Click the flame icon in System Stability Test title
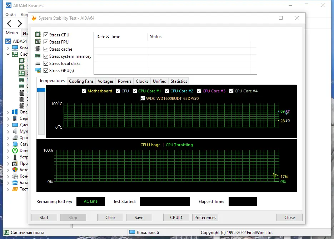Image resolution: width=334 pixels, height=239 pixels. 34,18
